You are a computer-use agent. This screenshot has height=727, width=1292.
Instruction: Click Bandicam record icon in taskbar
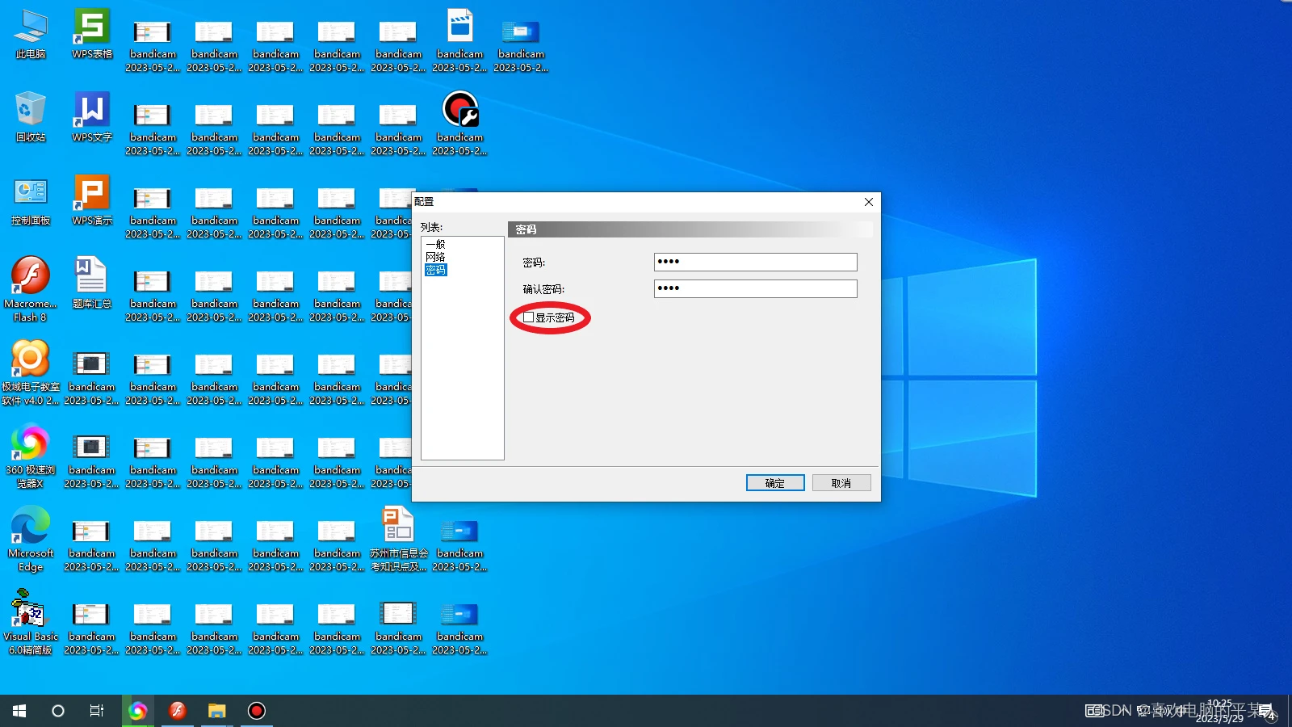coord(257,711)
